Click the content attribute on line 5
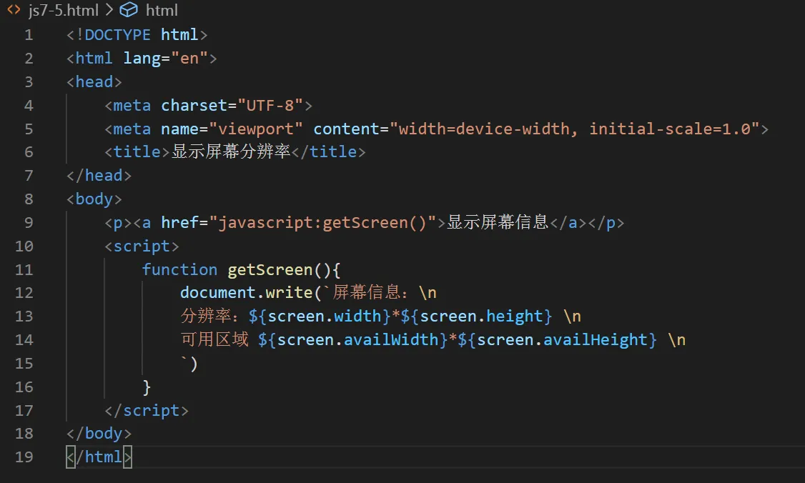 (346, 129)
